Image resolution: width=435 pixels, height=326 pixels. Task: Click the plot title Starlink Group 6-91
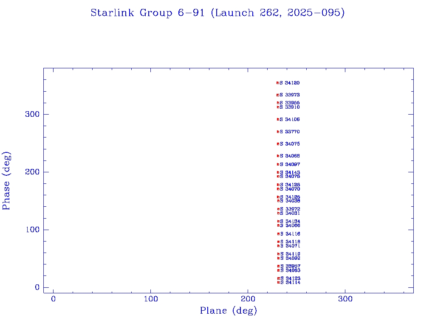[x=217, y=13]
